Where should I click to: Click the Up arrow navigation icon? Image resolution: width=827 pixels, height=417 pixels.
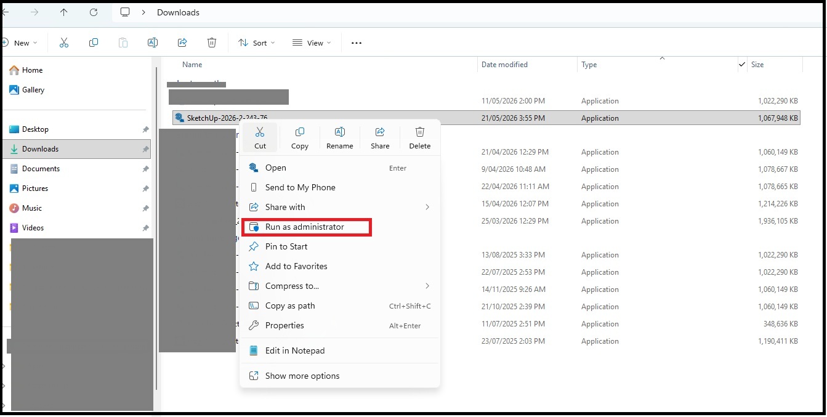coord(64,12)
